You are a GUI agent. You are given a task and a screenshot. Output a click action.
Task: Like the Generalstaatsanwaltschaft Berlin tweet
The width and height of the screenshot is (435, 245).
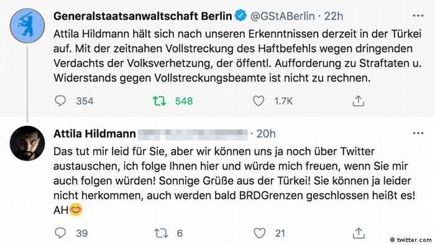tap(259, 101)
